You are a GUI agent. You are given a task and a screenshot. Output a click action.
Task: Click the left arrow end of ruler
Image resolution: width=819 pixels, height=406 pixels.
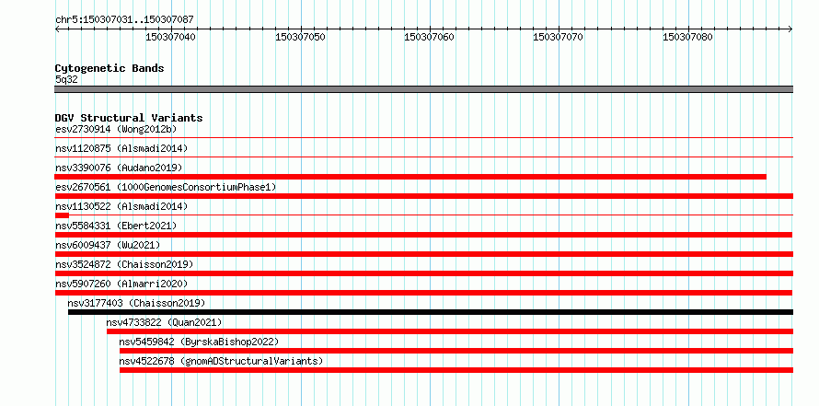click(57, 29)
